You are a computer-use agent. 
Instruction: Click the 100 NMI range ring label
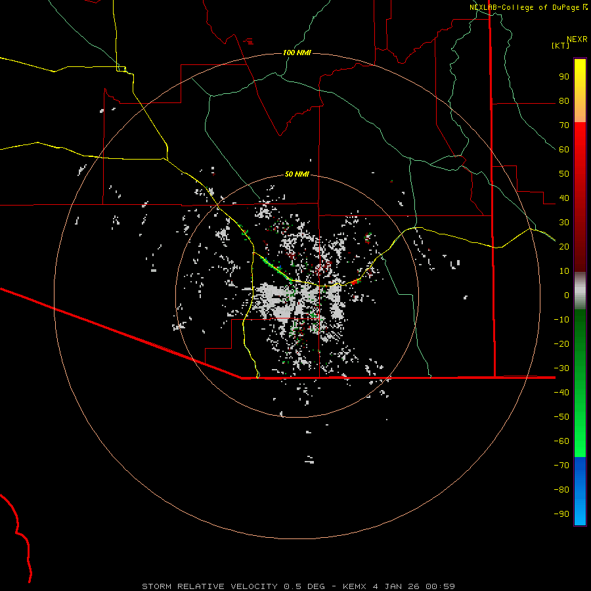(x=297, y=53)
